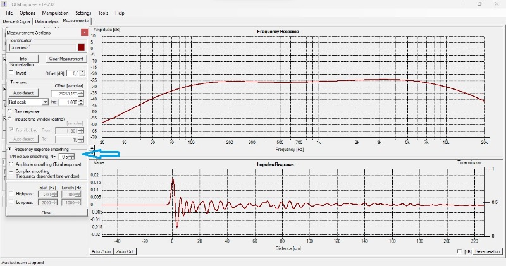Open the Manipulation menu
Screen dimensions: 506x266
[55, 13]
